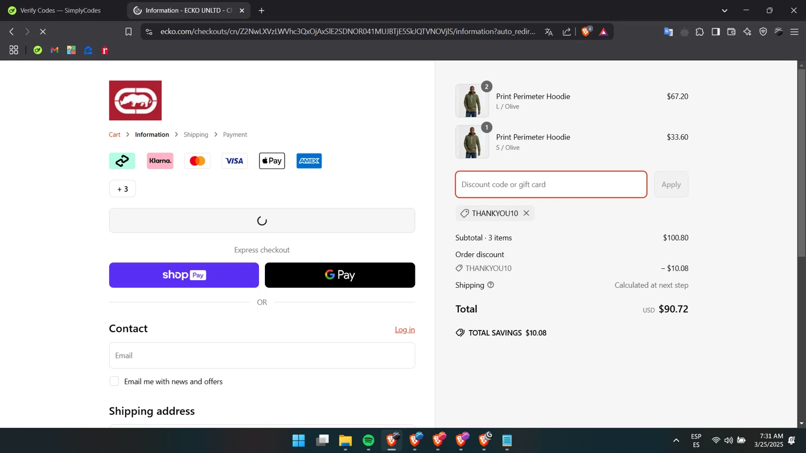The width and height of the screenshot is (806, 453).
Task: Open the red T bookmark
Action: [105, 50]
